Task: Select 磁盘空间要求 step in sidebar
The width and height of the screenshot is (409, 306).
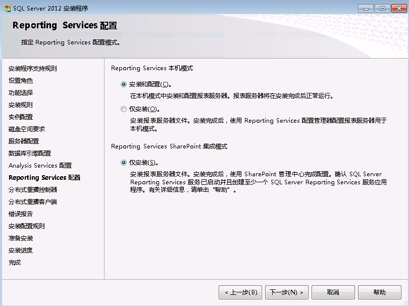Action: [27, 129]
